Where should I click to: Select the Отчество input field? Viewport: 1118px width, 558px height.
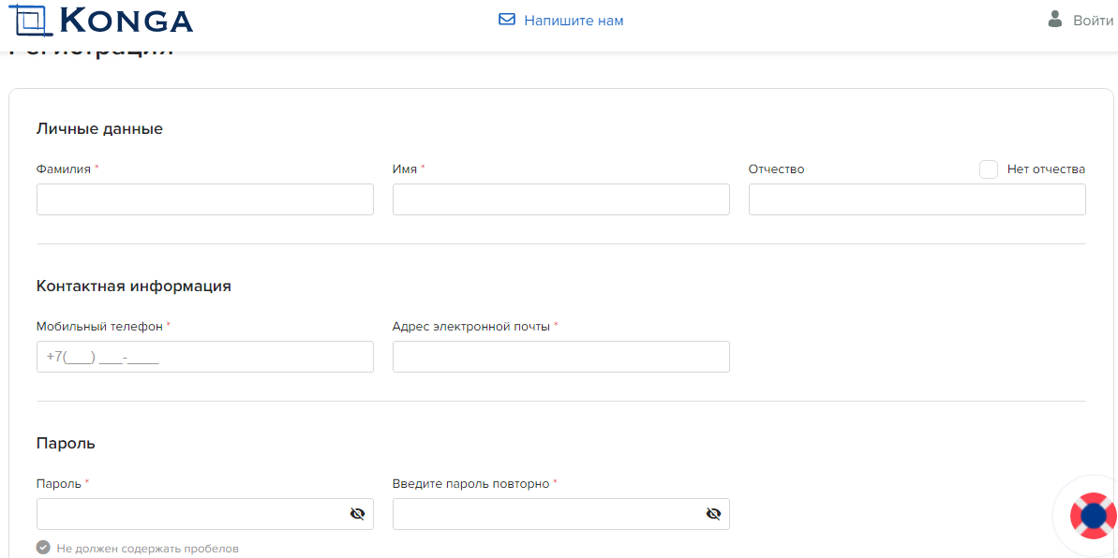917,199
